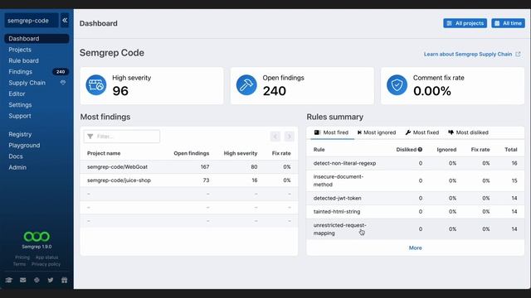Open Settings in the sidebar

20,105
